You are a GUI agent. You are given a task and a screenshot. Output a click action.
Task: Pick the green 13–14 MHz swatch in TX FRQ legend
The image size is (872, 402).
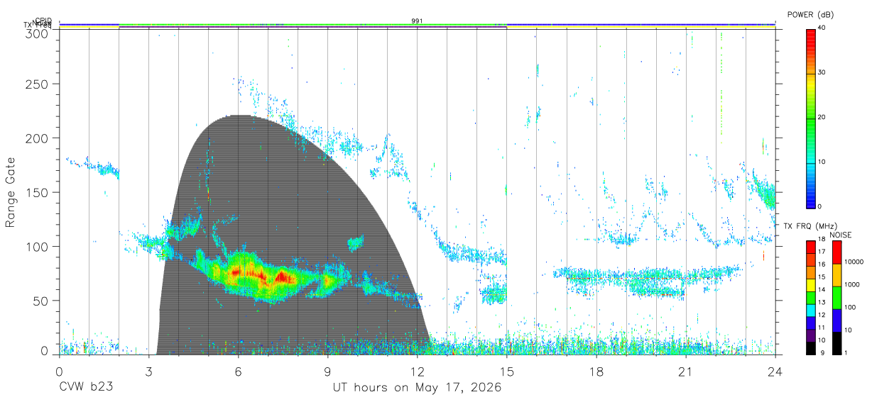(x=810, y=298)
